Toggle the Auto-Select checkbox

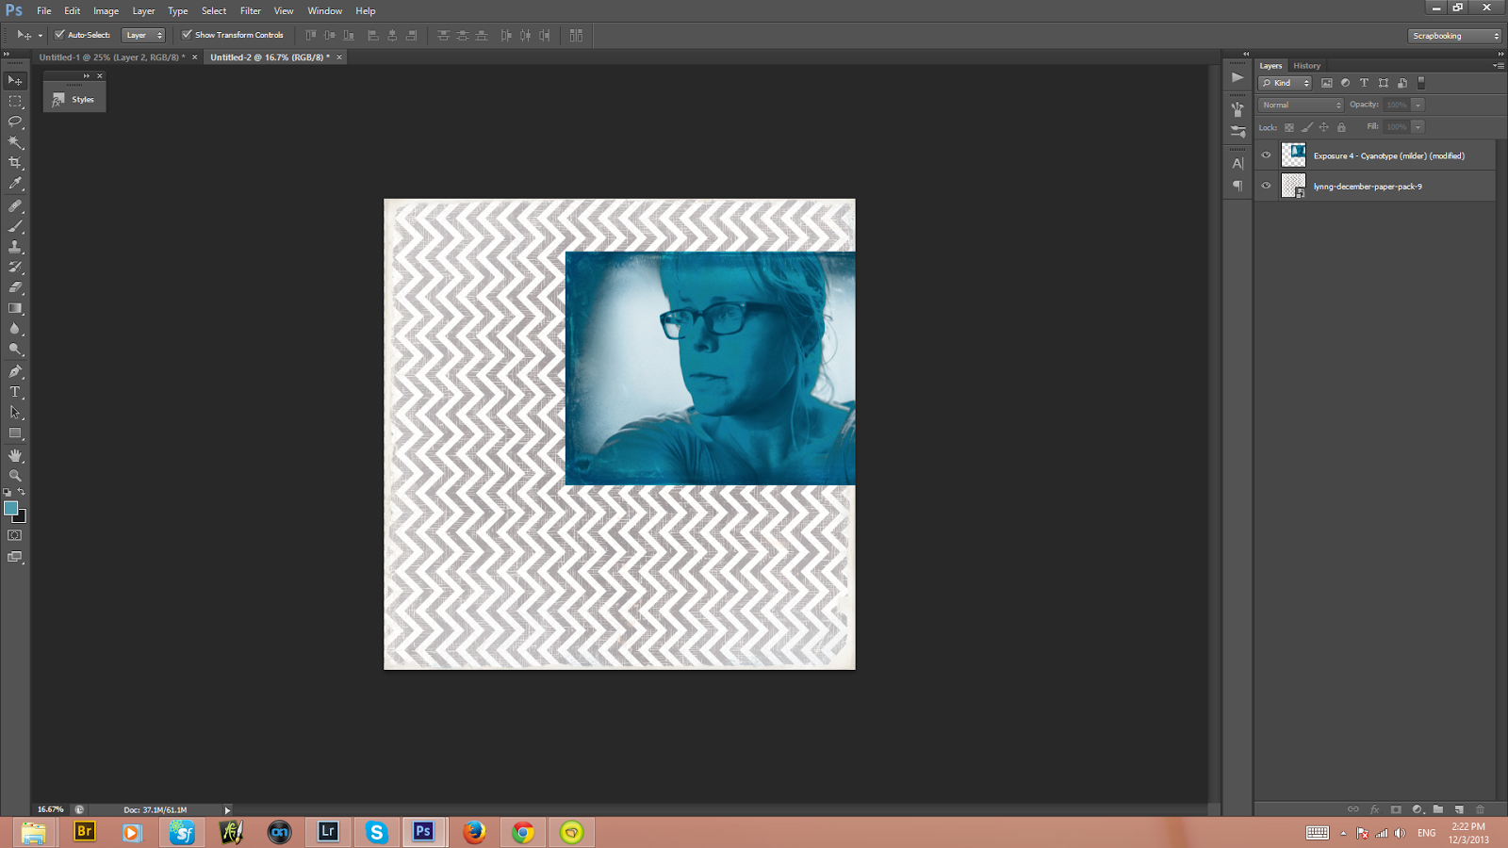tap(59, 35)
